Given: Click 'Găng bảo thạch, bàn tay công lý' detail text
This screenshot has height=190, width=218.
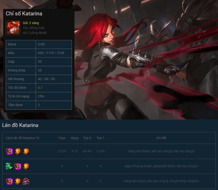Looking at the screenshot, I should pos(161,151).
